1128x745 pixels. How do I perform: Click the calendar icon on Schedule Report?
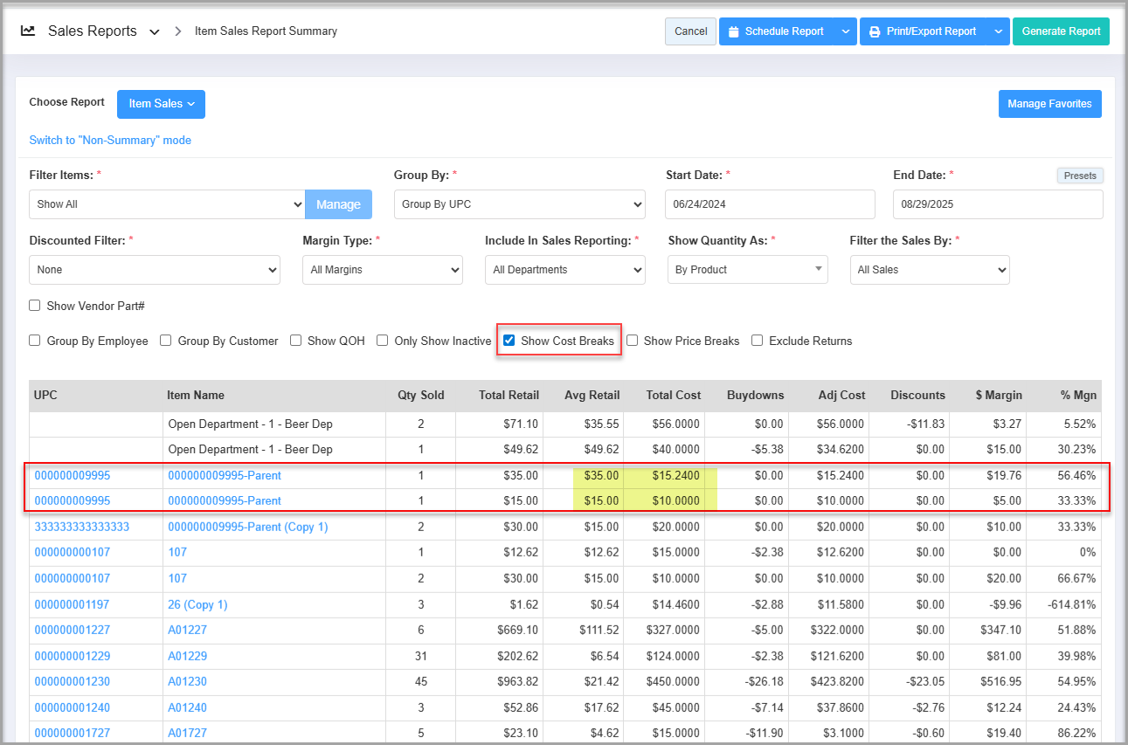tap(734, 31)
